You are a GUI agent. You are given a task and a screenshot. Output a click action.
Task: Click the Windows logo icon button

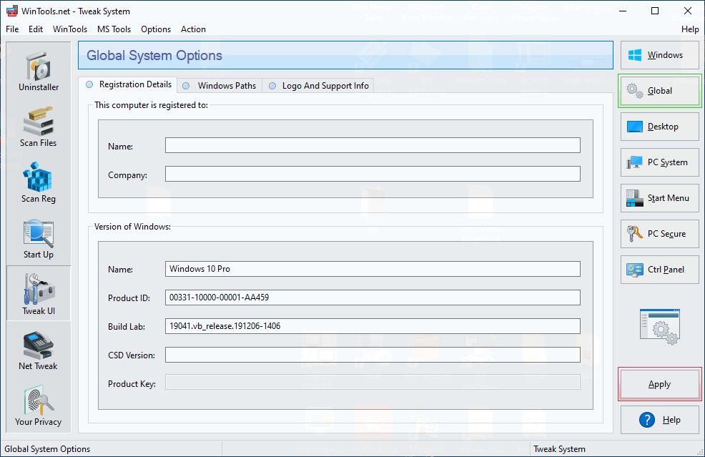click(634, 55)
